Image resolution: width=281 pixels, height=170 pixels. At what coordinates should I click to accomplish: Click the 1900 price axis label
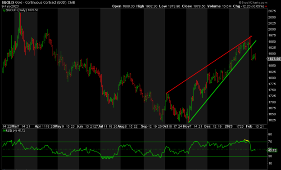coord(272,54)
